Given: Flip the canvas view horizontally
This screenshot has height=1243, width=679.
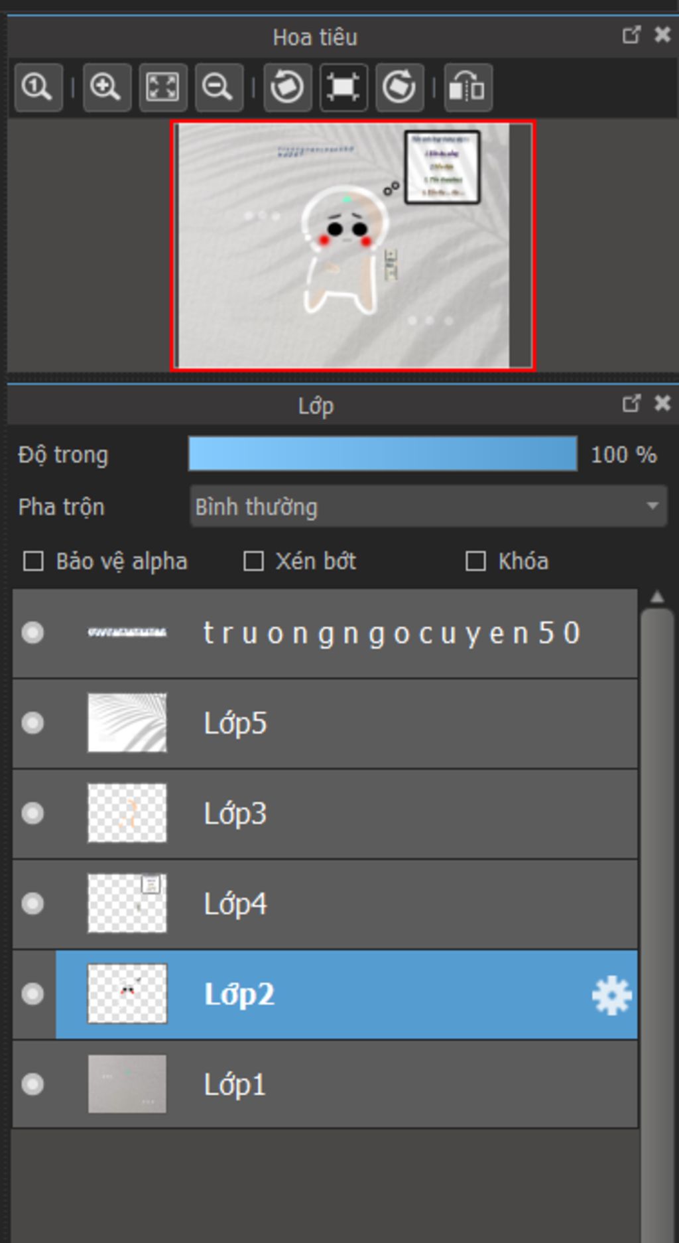Looking at the screenshot, I should click(x=468, y=87).
